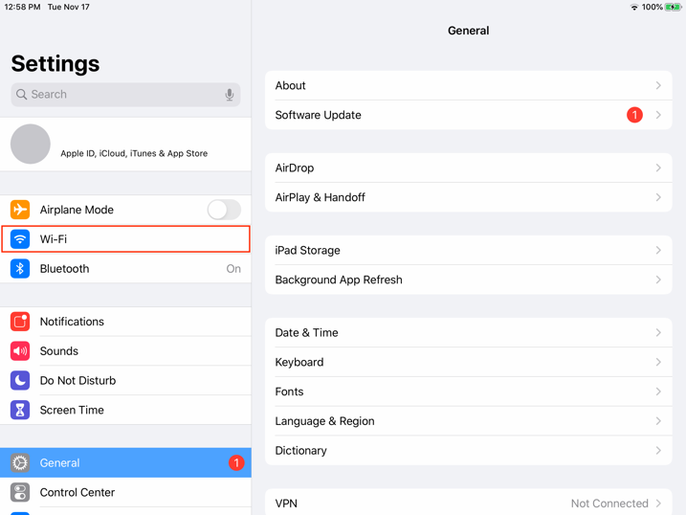
Task: Toggle the Airplane Mode switch
Action: (224, 210)
